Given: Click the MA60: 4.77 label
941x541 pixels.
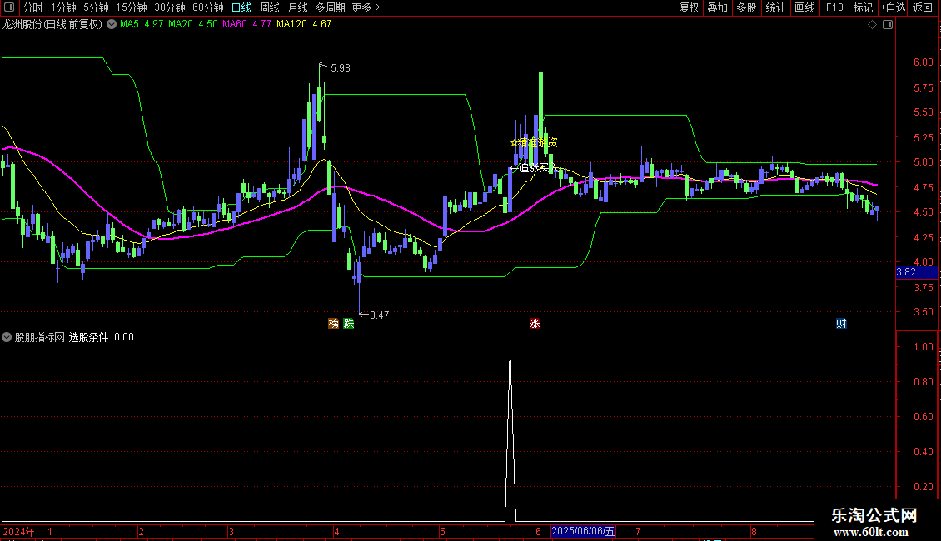Looking at the screenshot, I should [247, 24].
